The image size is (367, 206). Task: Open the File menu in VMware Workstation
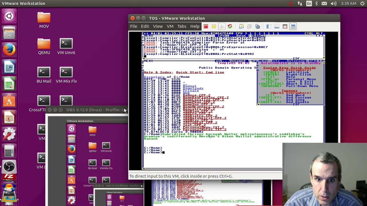tap(134, 26)
